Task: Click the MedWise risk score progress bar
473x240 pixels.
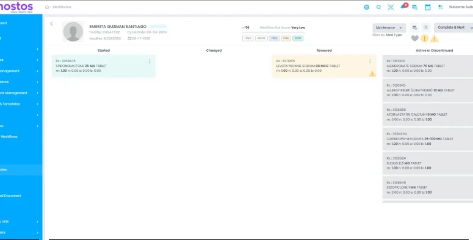Action: [x=273, y=32]
